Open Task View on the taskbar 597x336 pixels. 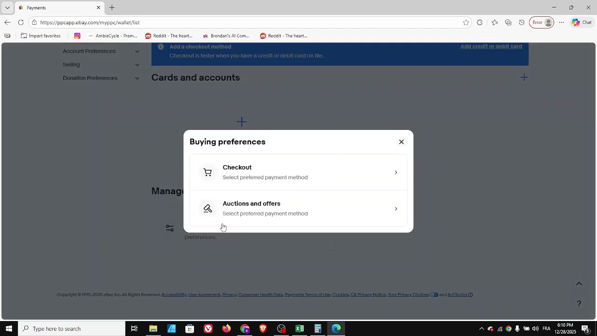tap(134, 329)
